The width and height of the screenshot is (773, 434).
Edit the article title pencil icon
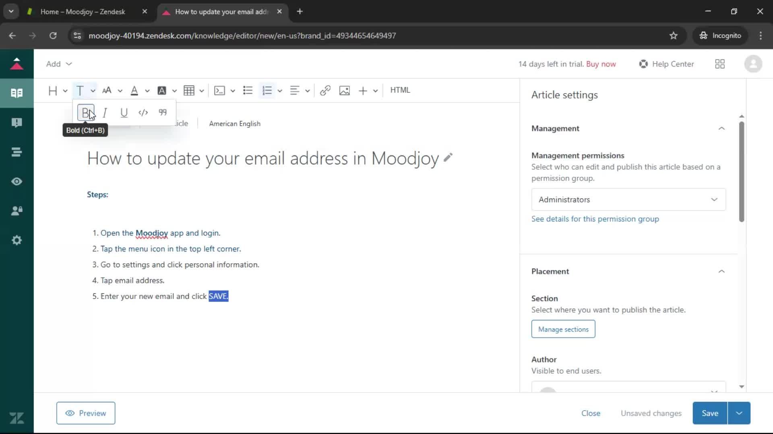pyautogui.click(x=448, y=158)
